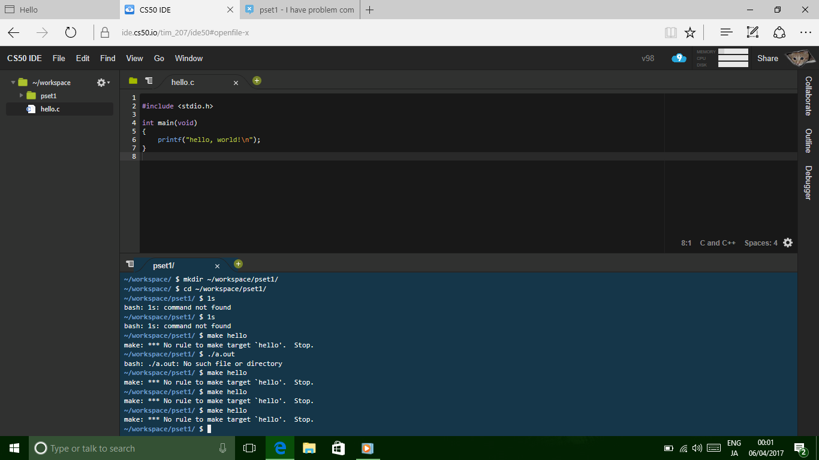Close the hello.c editor tab
This screenshot has height=460, width=819.
236,83
